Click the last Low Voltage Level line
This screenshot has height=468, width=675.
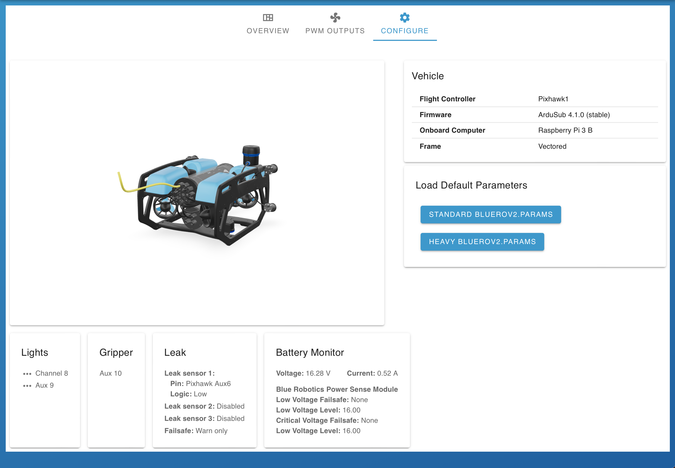click(318, 431)
